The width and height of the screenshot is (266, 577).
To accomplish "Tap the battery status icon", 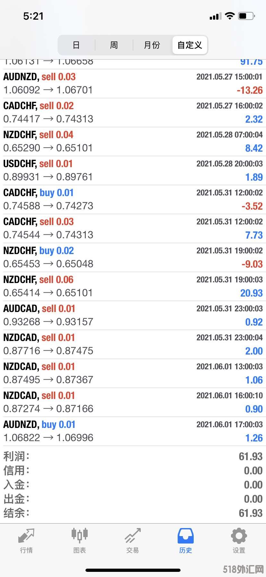I will coord(247,16).
